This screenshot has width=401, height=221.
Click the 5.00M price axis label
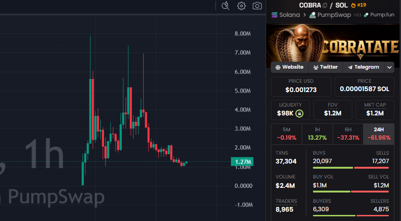(243, 91)
